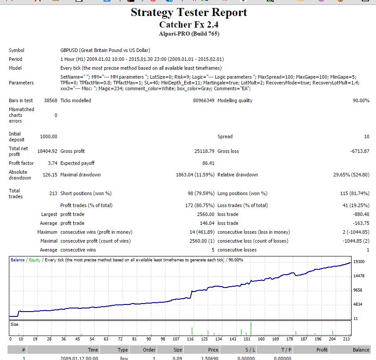Select Gross loss value -6713.87

pyautogui.click(x=360, y=151)
